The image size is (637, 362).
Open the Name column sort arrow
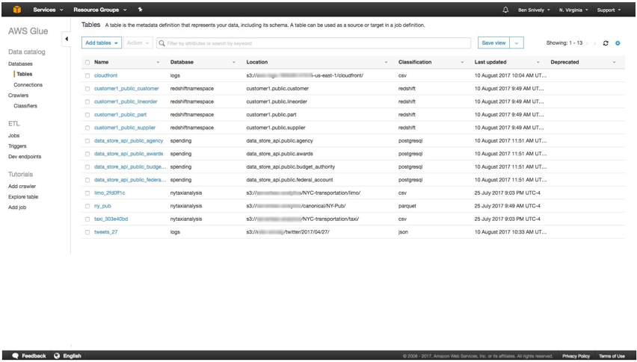coord(158,63)
